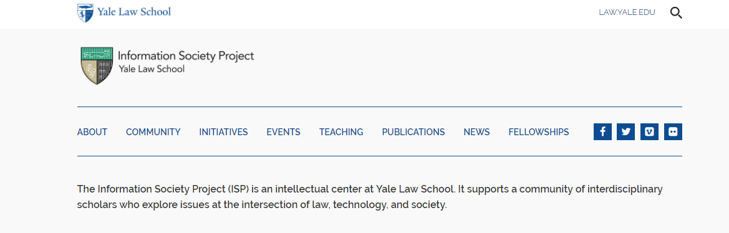
Task: Open the NEWS menu item
Action: coord(476,132)
